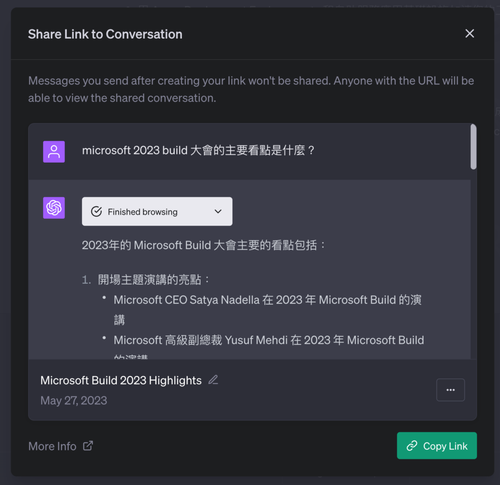Click the Copy Link button

(x=437, y=445)
